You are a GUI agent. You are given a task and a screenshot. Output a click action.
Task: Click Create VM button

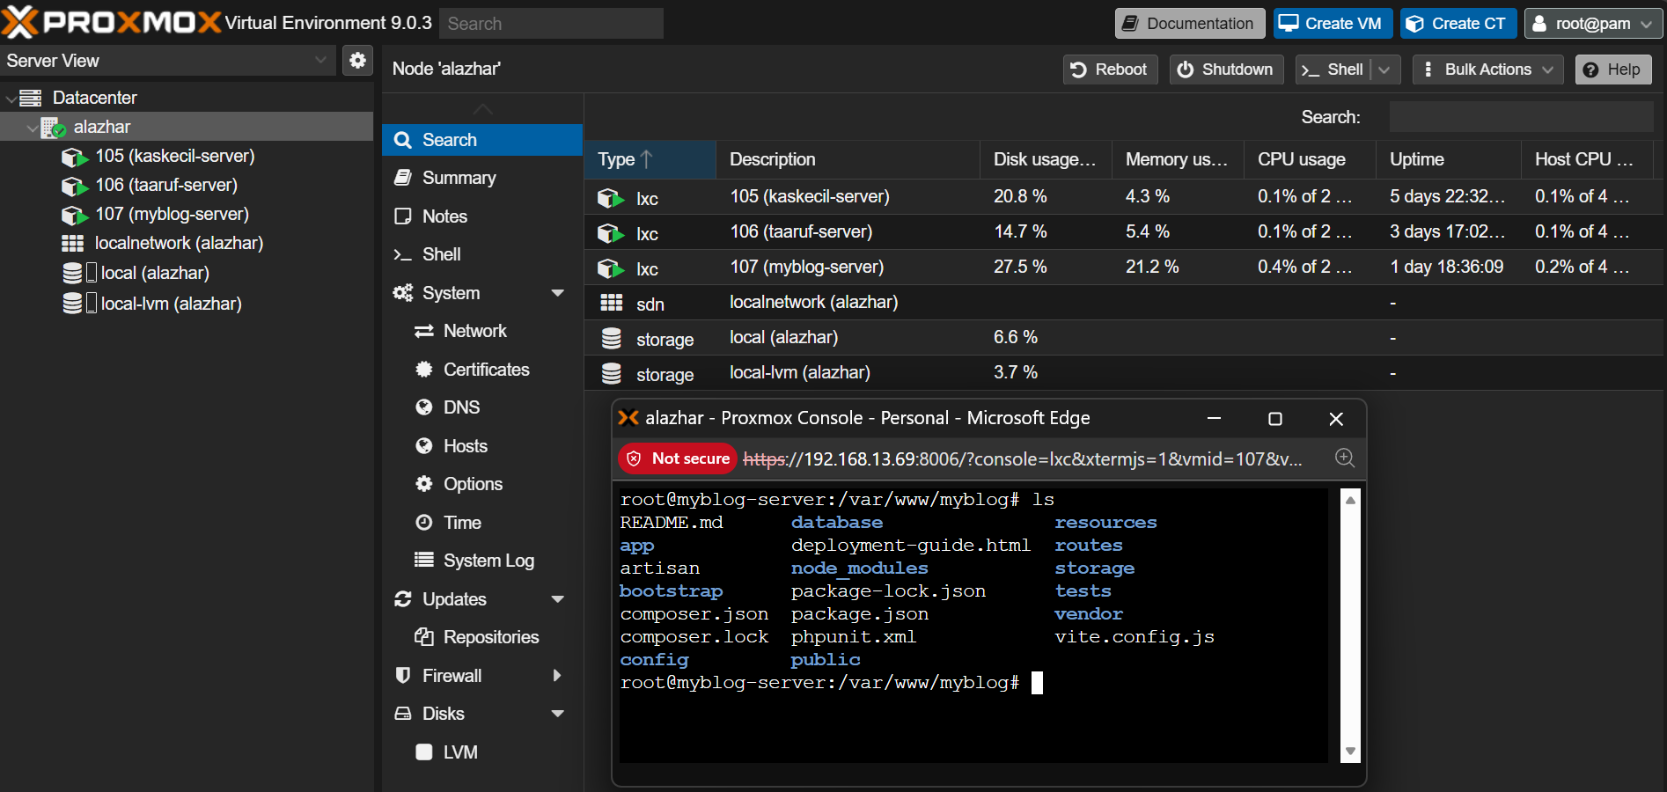pyautogui.click(x=1333, y=24)
